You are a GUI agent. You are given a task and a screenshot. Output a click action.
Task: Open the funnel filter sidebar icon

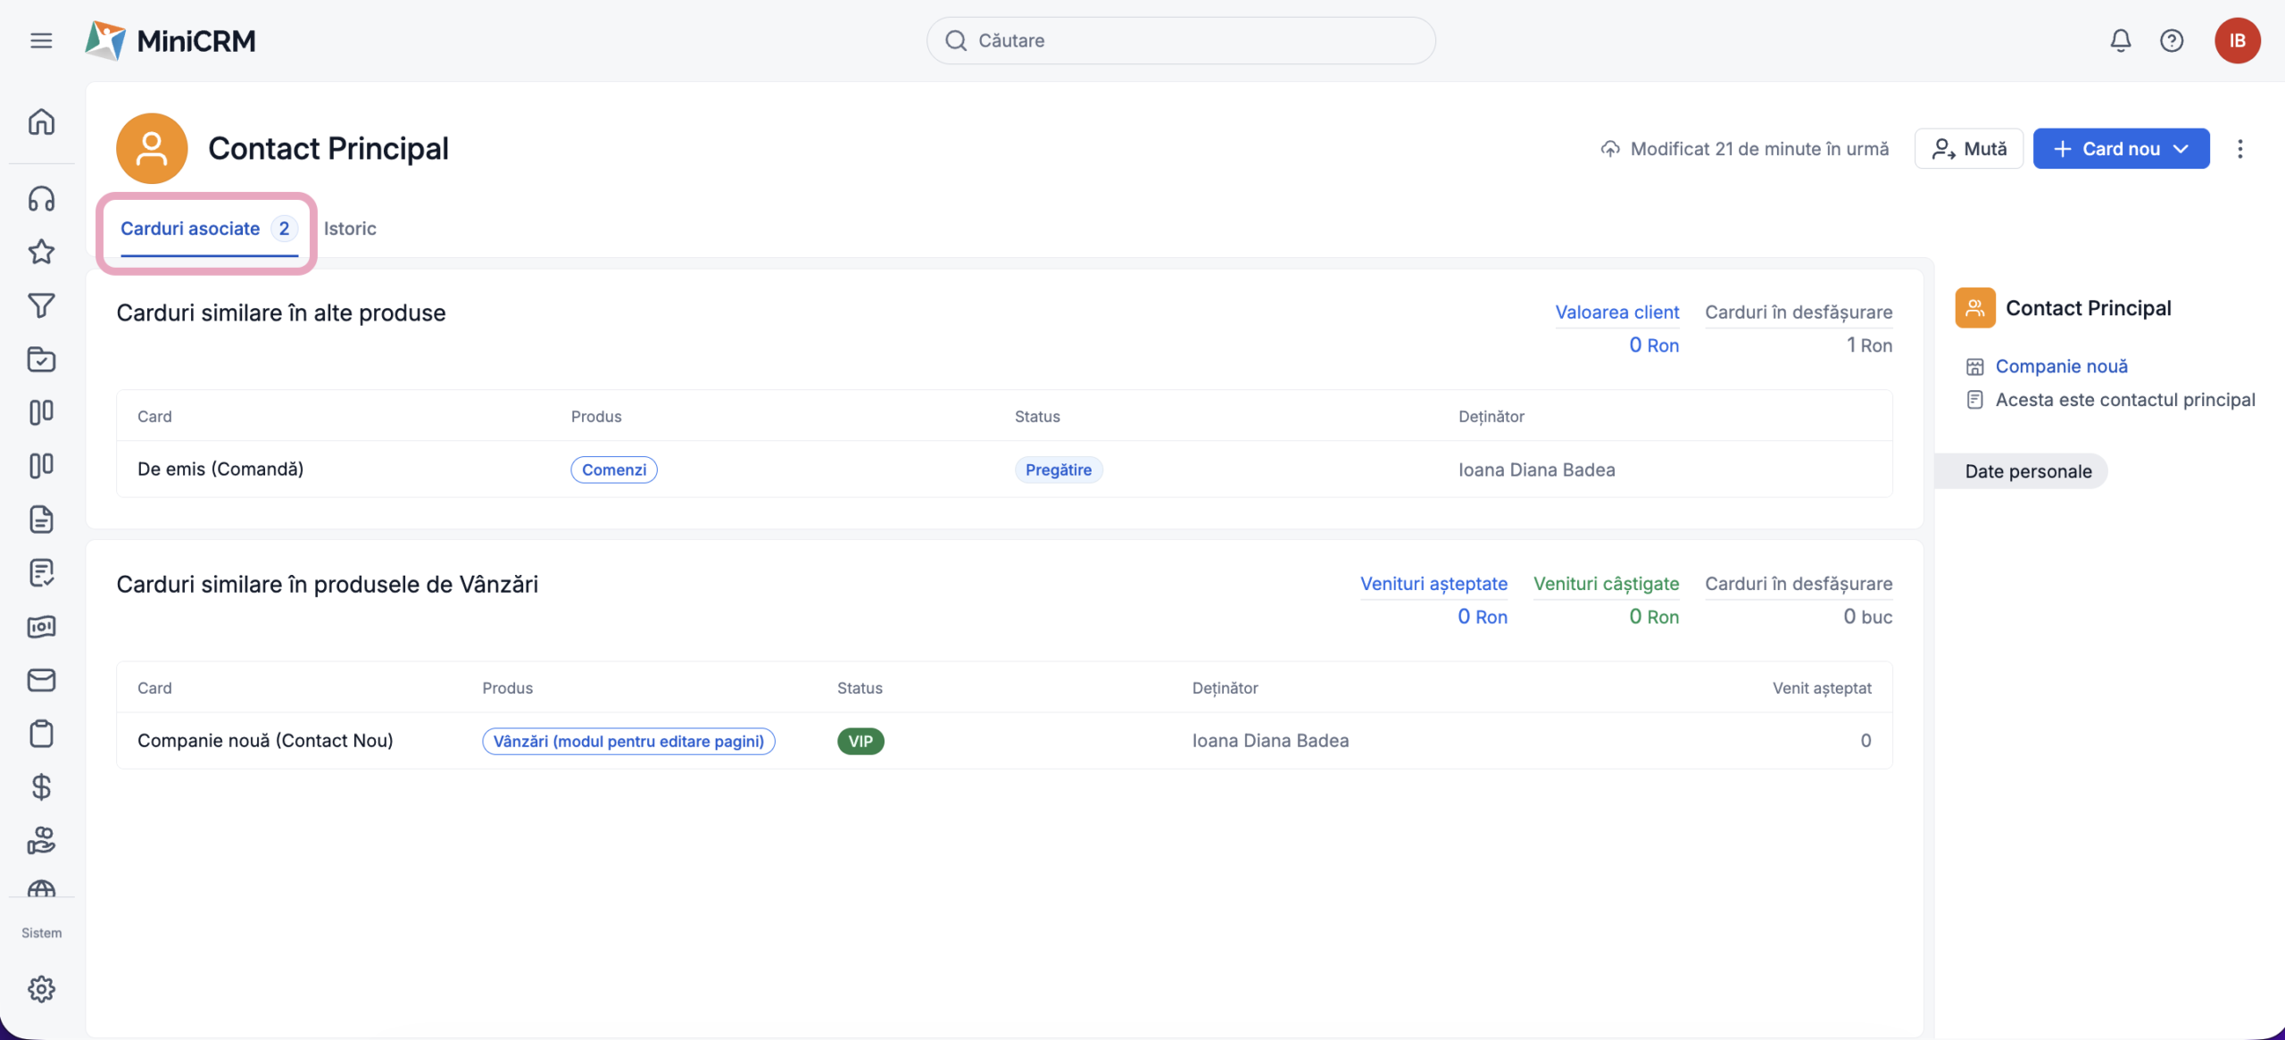click(x=41, y=305)
